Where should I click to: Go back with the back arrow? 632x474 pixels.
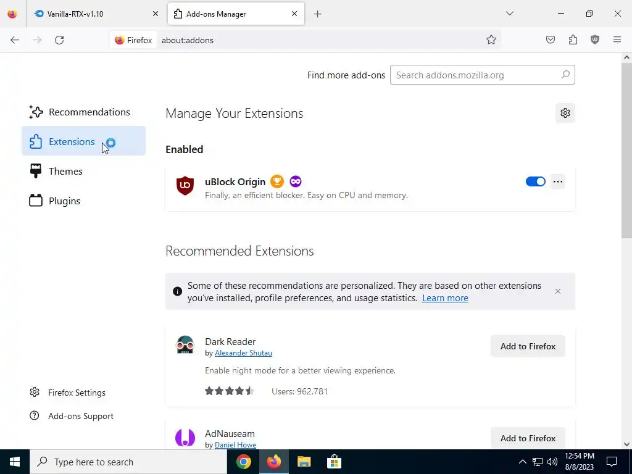coord(15,40)
